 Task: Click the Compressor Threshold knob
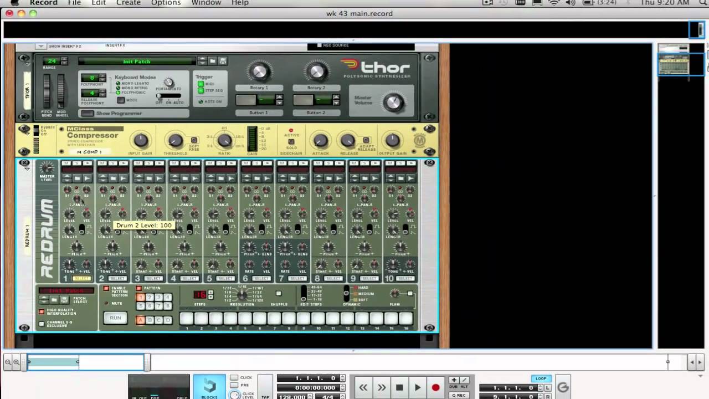pyautogui.click(x=175, y=141)
